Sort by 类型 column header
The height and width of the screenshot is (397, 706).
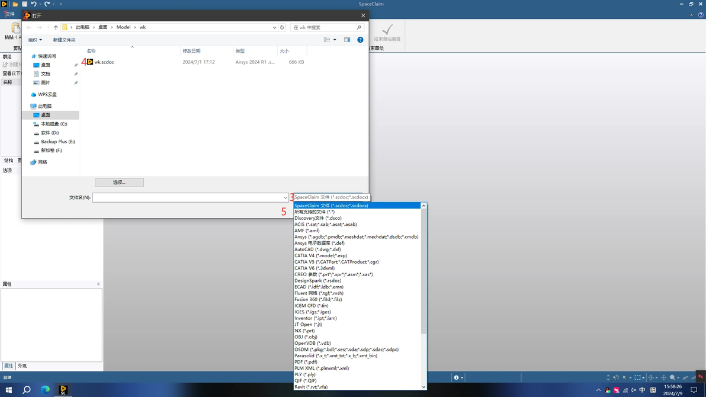click(x=240, y=51)
